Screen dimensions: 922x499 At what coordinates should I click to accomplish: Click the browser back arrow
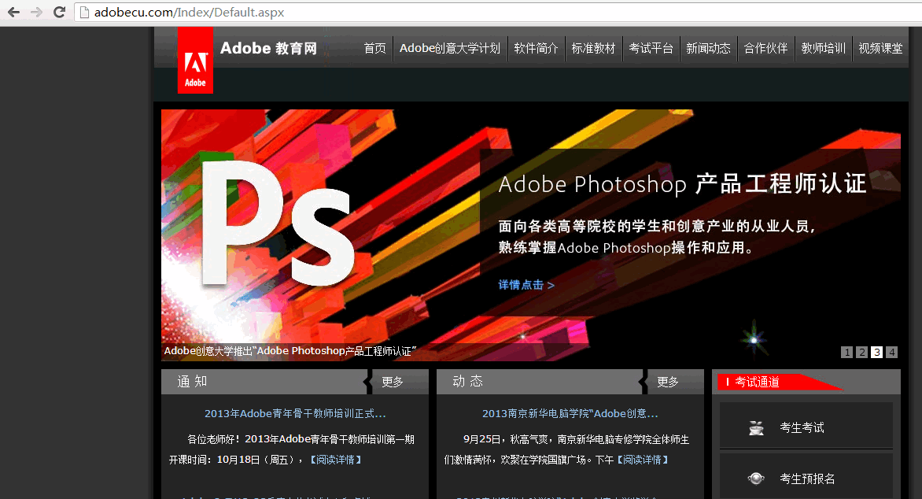coord(13,12)
